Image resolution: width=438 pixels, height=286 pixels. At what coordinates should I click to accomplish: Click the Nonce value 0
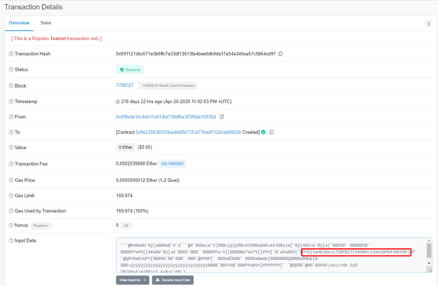[x=117, y=225]
